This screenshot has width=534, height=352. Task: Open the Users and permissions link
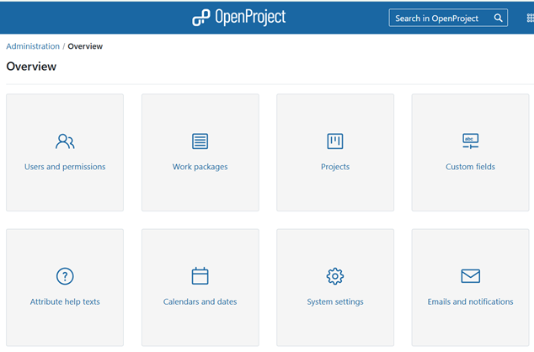tap(65, 167)
